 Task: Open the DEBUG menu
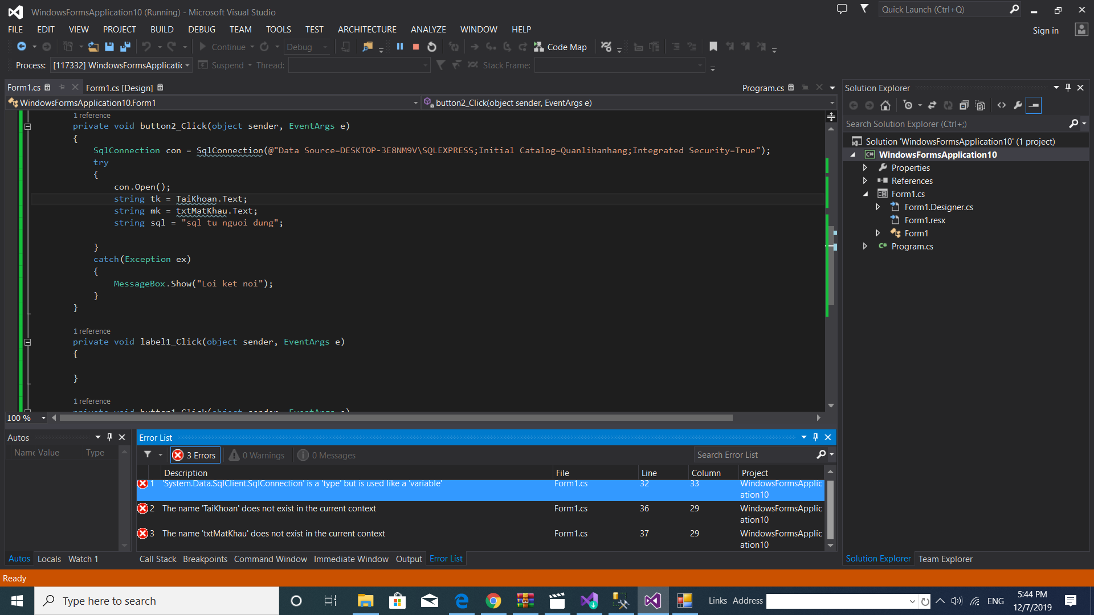201,30
